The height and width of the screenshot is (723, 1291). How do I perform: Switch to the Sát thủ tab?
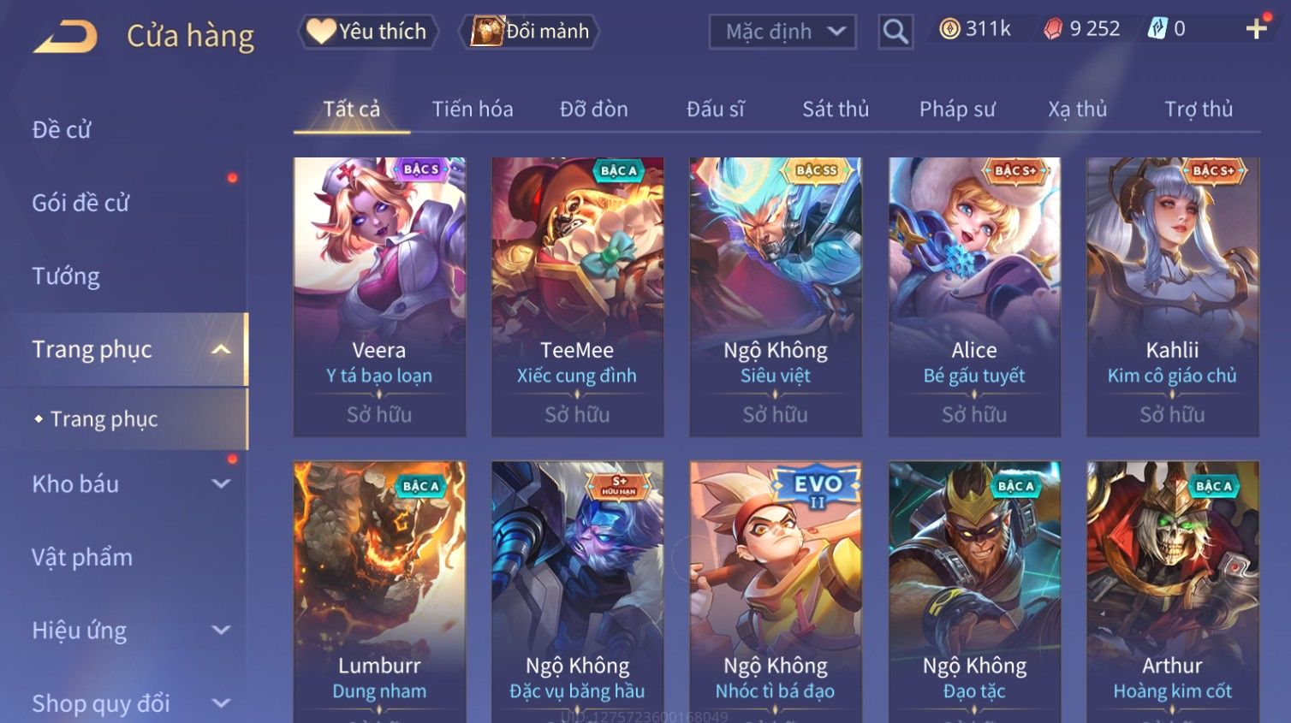(x=836, y=110)
